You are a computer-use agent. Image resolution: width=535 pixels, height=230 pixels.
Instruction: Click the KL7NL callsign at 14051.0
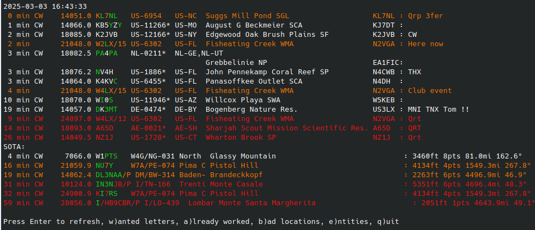pyautogui.click(x=107, y=16)
